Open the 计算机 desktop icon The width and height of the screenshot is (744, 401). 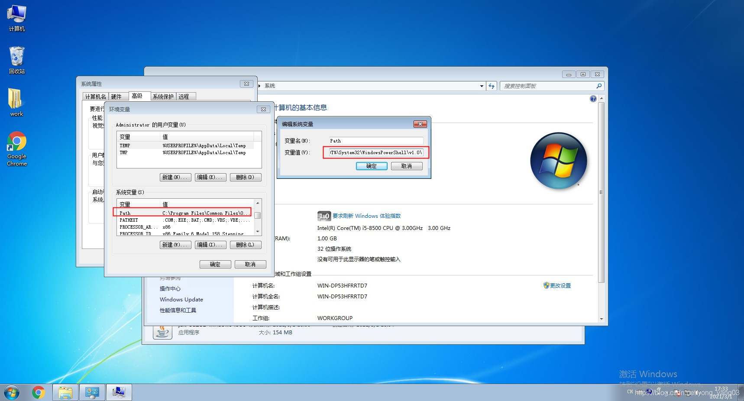[16, 18]
